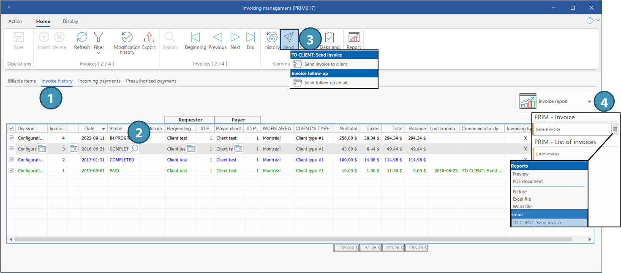Click the communication History icon
The width and height of the screenshot is (621, 273).
(x=272, y=37)
